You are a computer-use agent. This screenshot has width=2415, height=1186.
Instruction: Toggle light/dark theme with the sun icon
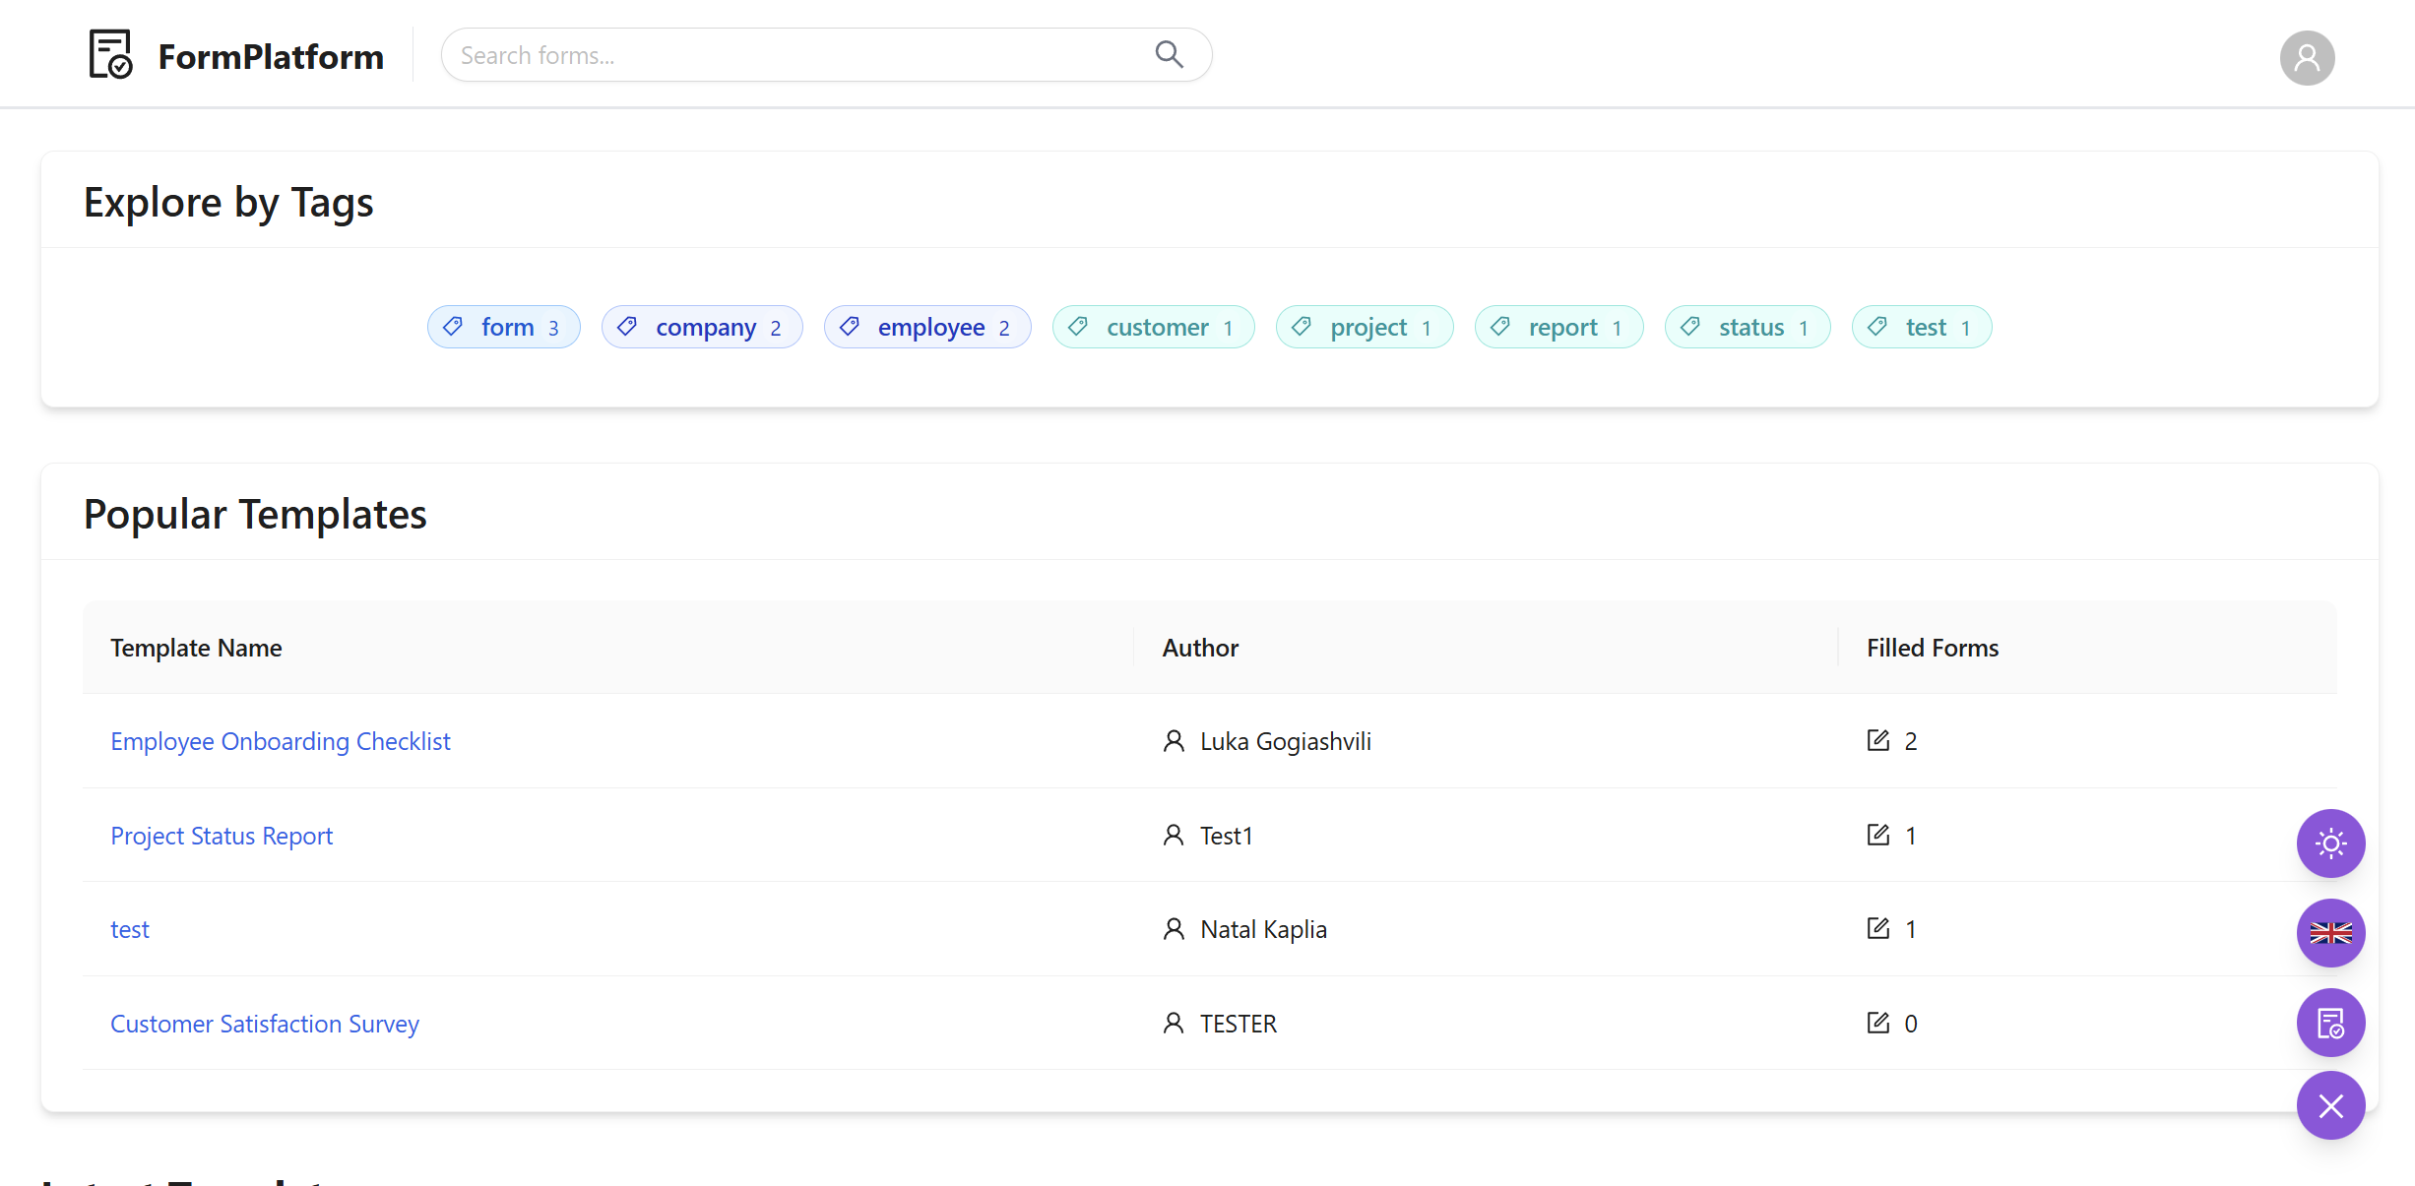pyautogui.click(x=2329, y=843)
